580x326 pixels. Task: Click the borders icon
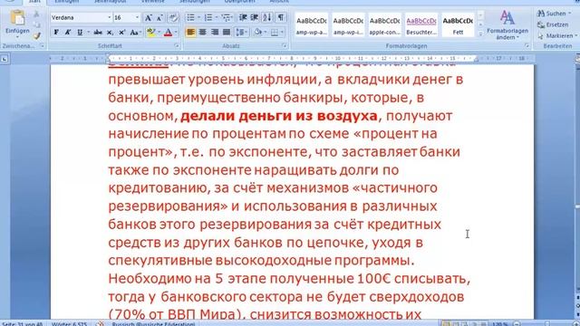275,33
